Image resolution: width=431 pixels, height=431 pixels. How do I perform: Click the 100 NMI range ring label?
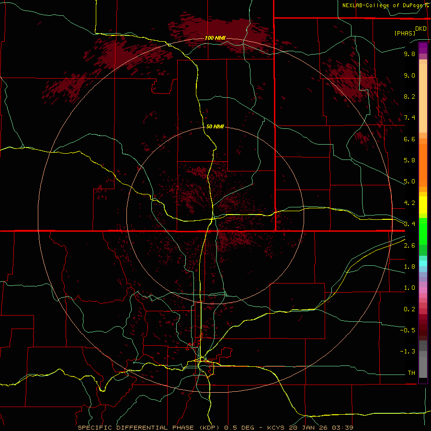pos(215,38)
